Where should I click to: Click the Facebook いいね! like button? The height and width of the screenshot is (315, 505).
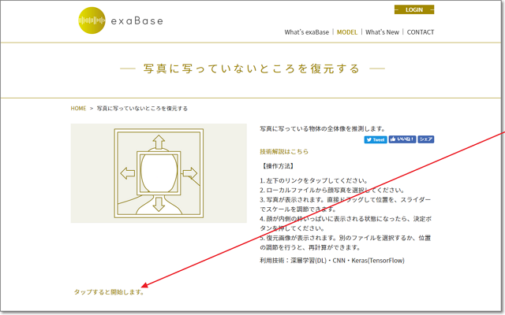402,139
